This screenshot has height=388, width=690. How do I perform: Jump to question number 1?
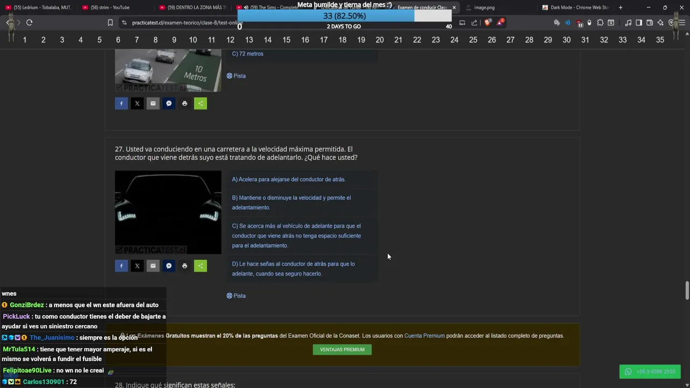pos(24,40)
